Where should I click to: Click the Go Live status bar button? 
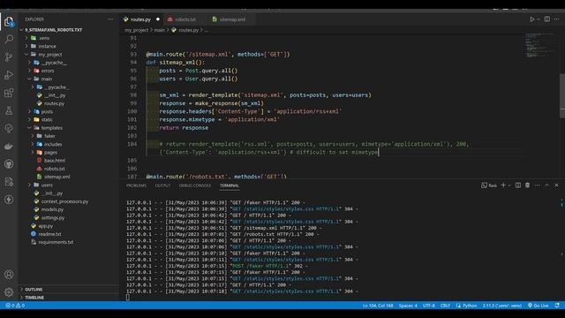[538, 306]
